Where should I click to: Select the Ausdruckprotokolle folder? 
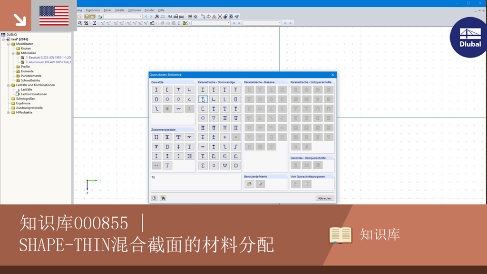(x=29, y=108)
